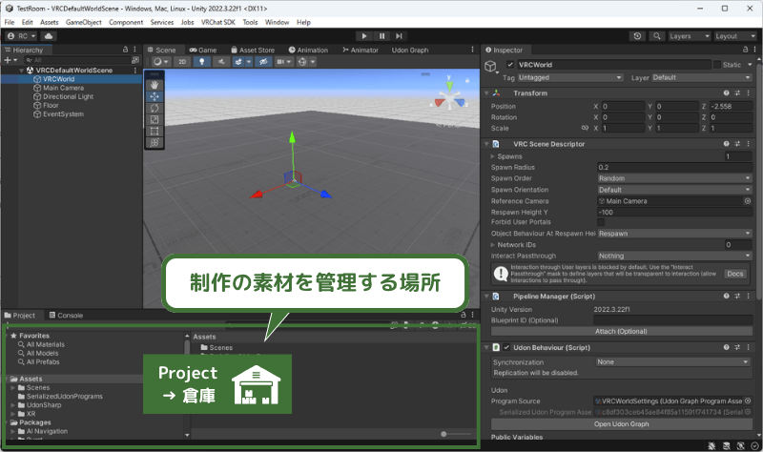Click the global search magnifier icon
The image size is (763, 452).
click(x=657, y=36)
